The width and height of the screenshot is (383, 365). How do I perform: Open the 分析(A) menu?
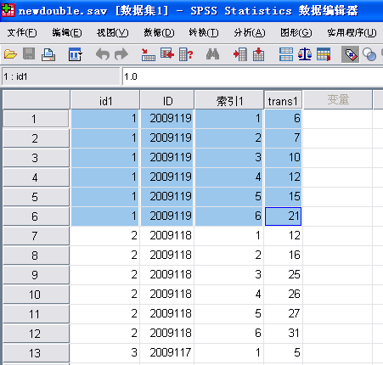coord(250,33)
